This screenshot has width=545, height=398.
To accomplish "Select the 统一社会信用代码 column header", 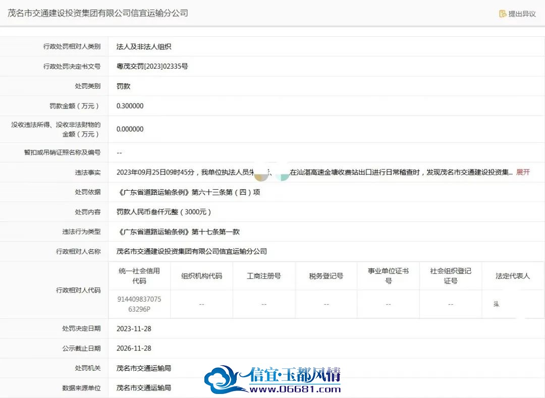I will point(139,276).
